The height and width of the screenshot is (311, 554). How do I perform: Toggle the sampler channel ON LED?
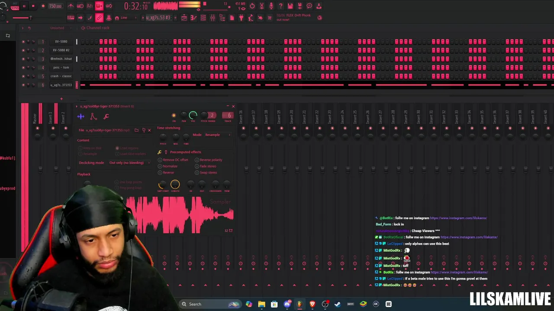tap(174, 115)
